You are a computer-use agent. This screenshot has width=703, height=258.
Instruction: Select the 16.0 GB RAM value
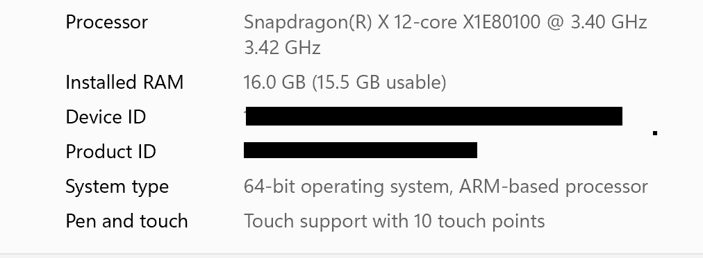274,83
